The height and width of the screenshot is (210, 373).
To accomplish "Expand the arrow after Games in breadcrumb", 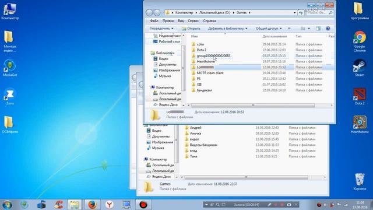I will pos(249,13).
